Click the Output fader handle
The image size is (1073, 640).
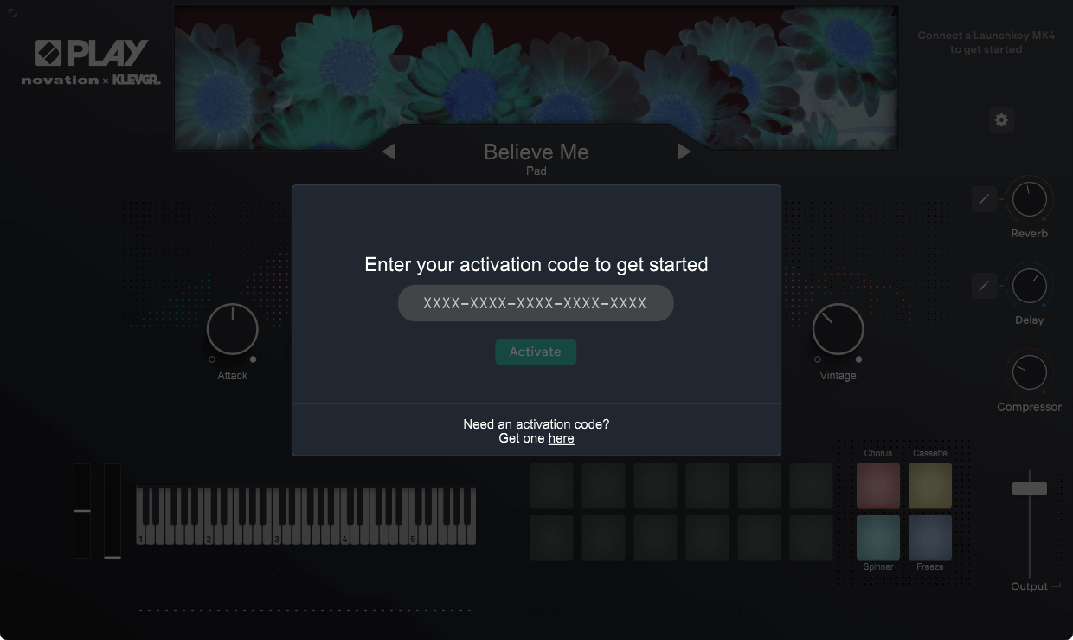tap(1030, 488)
